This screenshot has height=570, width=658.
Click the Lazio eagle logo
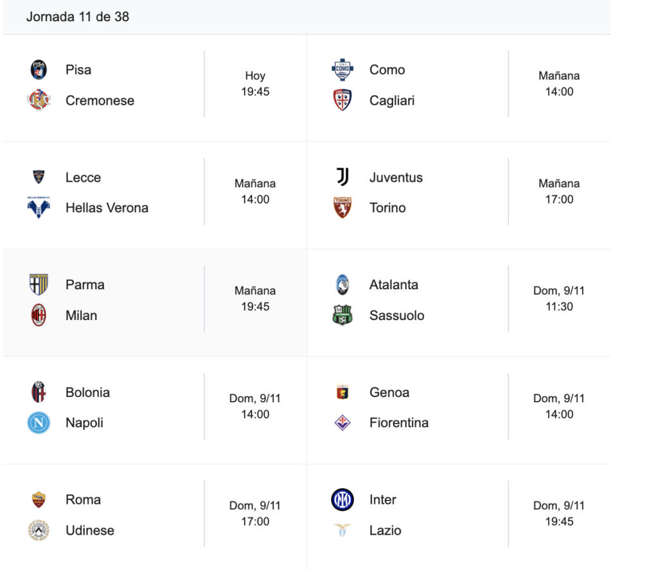click(342, 530)
